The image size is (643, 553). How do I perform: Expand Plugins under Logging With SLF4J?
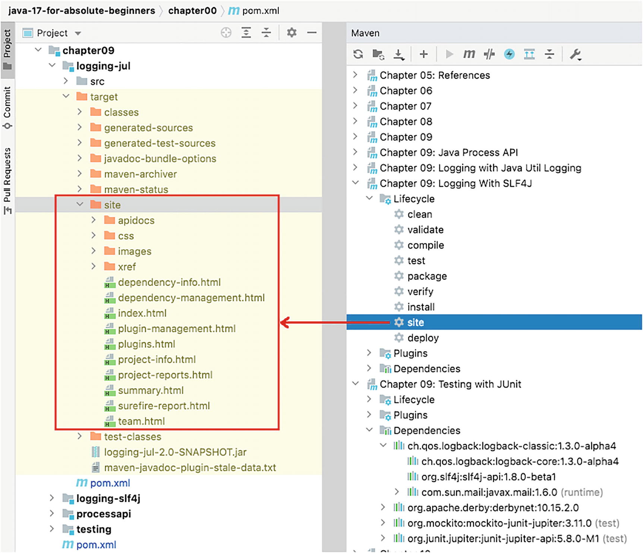(369, 352)
